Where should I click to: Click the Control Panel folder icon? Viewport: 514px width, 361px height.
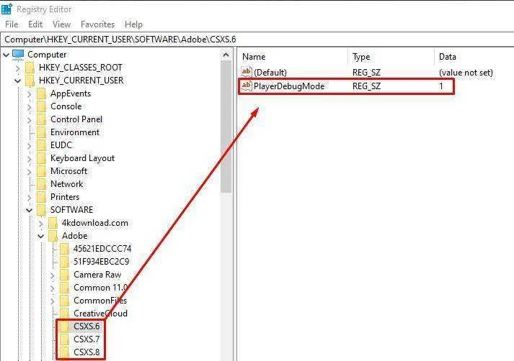click(41, 119)
